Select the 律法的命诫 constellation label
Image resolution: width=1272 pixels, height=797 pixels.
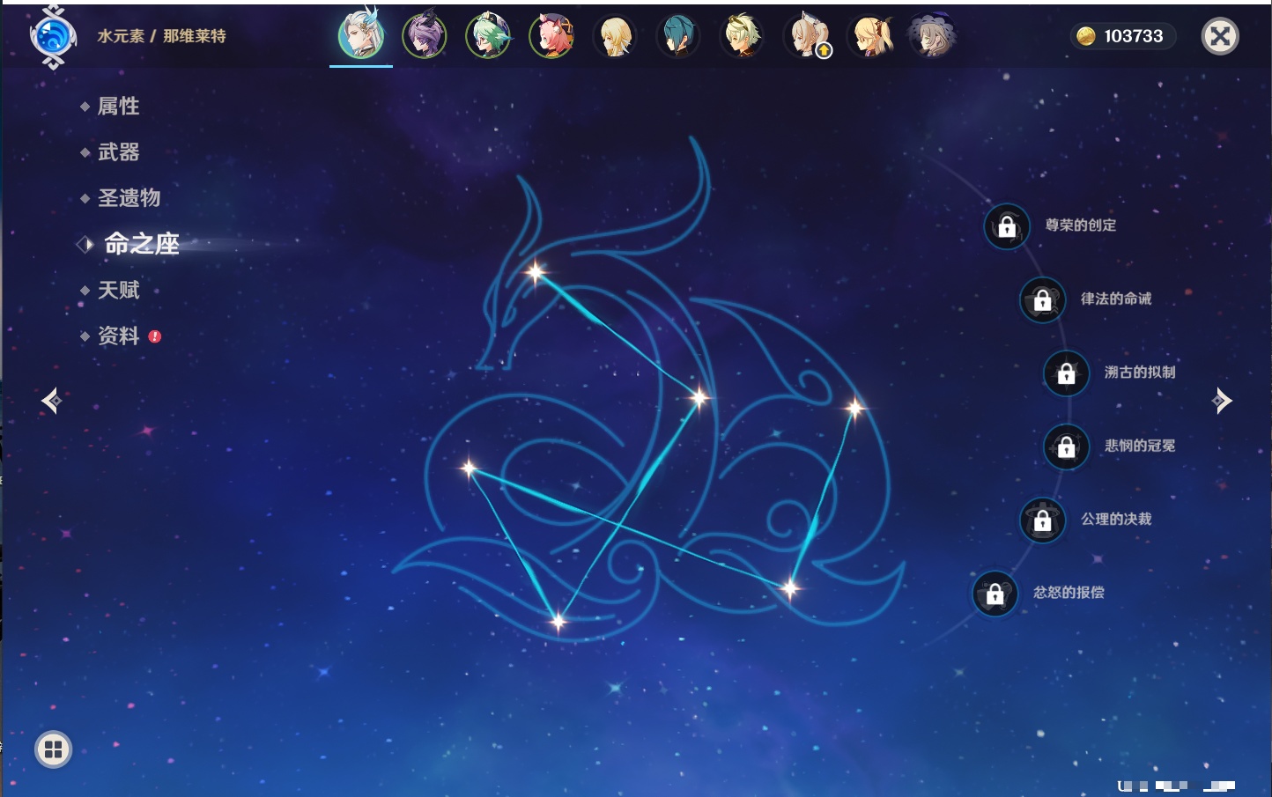pyautogui.click(x=1115, y=299)
